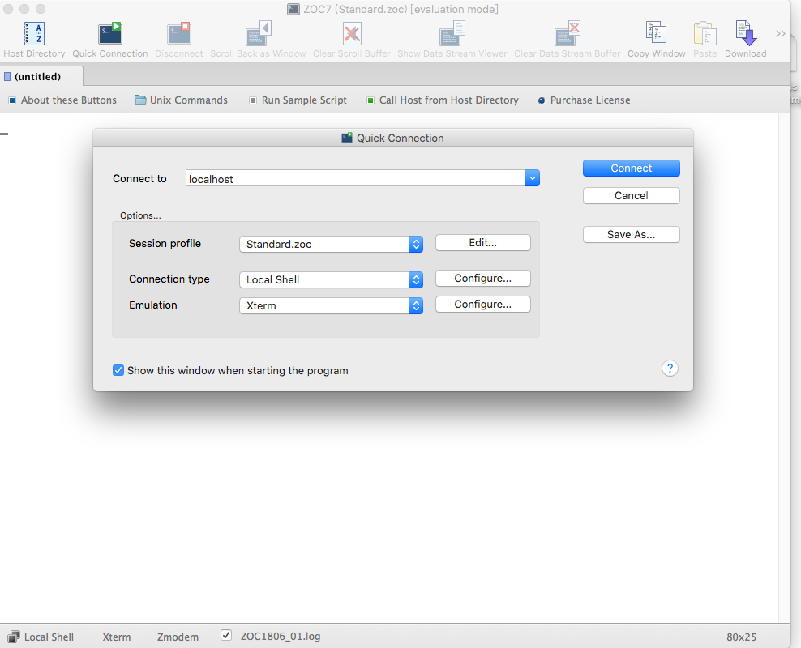Expand the Connect to history dropdown

pos(533,178)
